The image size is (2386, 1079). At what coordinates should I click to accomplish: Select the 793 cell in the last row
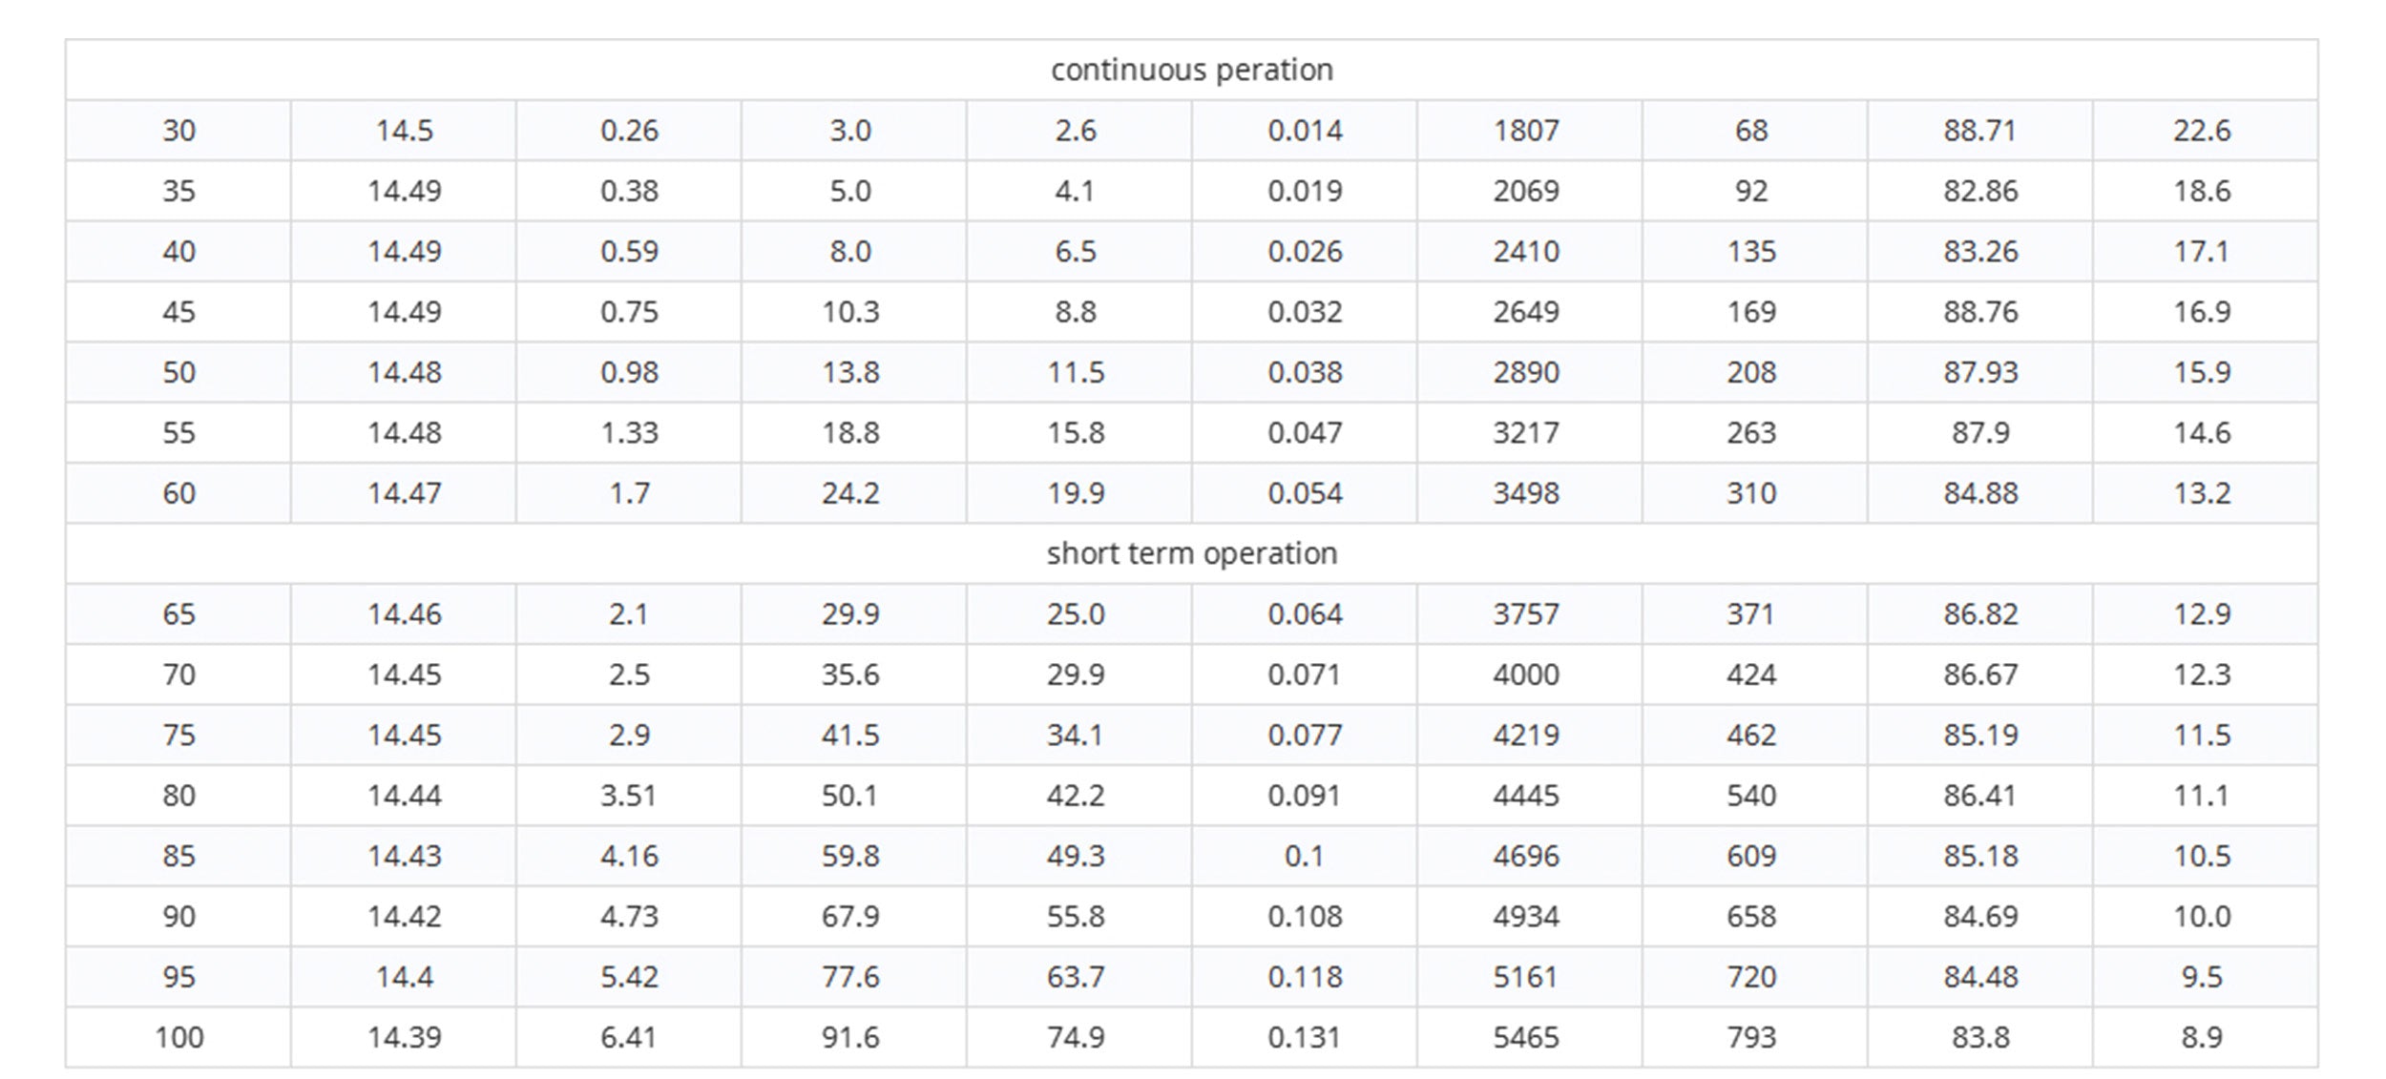click(x=1751, y=1037)
